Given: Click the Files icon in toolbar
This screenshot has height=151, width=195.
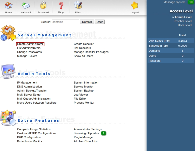Looking at the screenshot, I should (78, 5).
